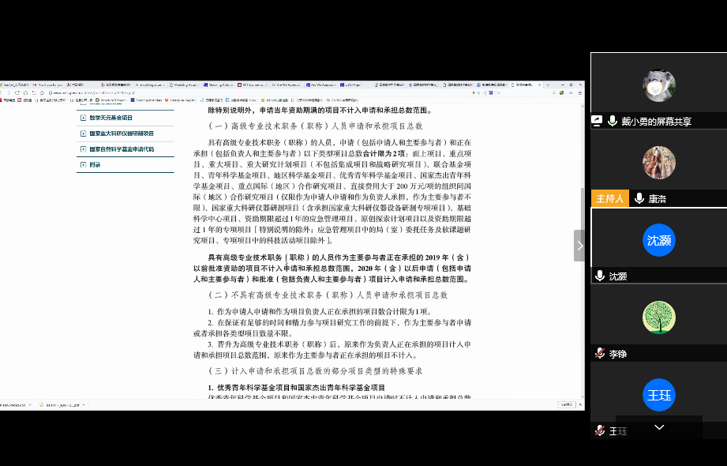
Task: Open 附录 entry in sidebar
Action: point(96,164)
